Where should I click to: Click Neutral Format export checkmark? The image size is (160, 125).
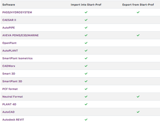click(138, 96)
